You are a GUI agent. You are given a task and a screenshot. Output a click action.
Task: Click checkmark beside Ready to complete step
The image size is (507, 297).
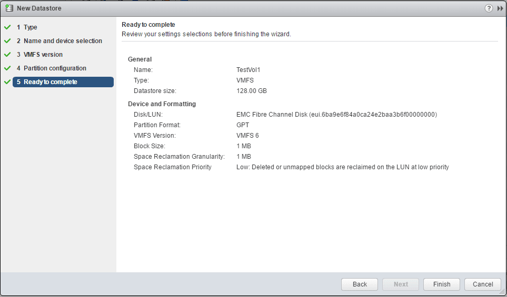(x=7, y=82)
